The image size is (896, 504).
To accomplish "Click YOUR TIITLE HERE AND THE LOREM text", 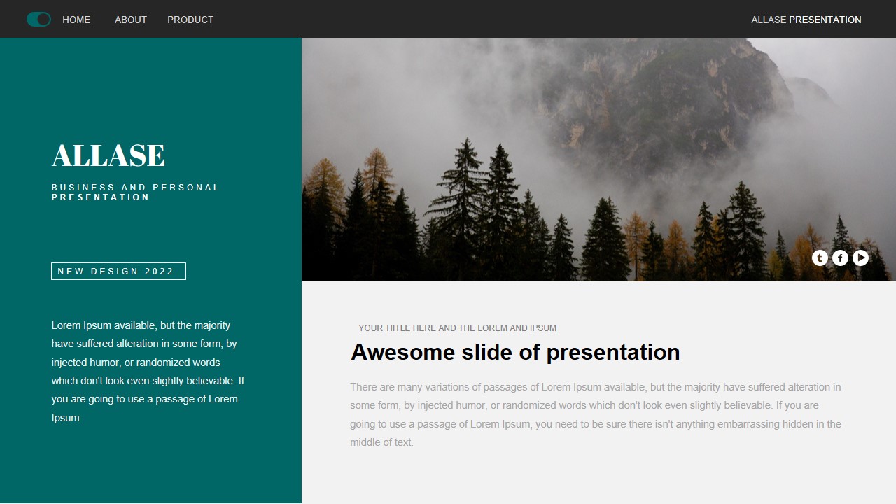I will coord(457,328).
